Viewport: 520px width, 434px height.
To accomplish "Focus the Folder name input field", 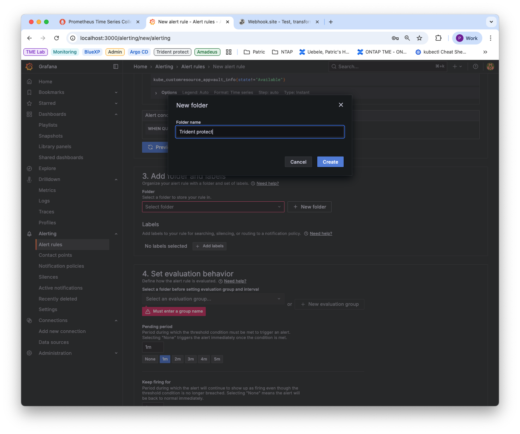I will tap(260, 132).
